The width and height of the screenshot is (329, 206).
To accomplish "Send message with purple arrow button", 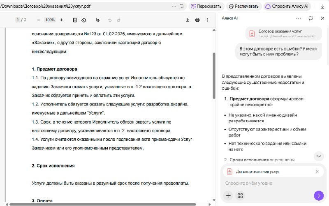I will [x=319, y=195].
